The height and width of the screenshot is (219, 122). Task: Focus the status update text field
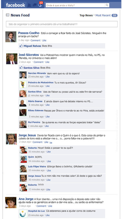coord(62,24)
